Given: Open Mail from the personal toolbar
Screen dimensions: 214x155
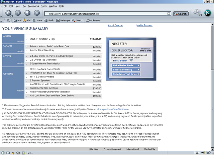Looking at the screenshot, I should [17, 20].
